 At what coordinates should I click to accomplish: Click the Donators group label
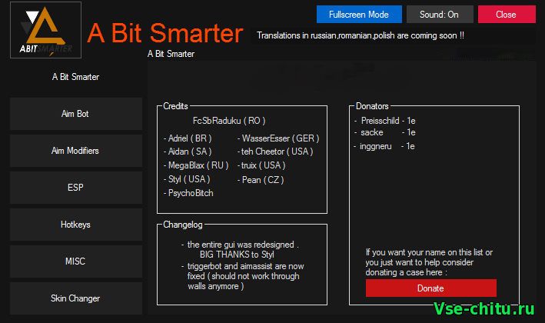pyautogui.click(x=372, y=106)
